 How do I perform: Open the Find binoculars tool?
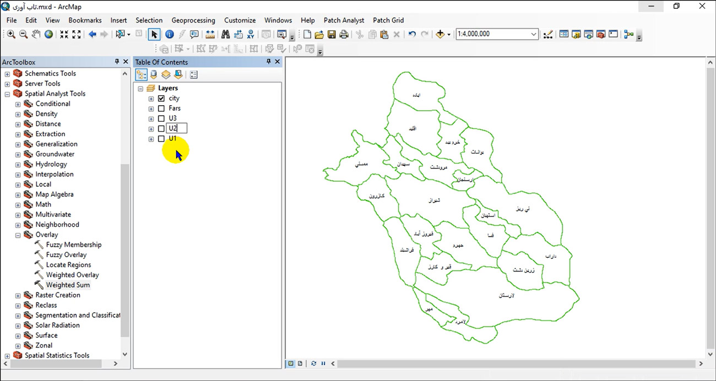[225, 34]
